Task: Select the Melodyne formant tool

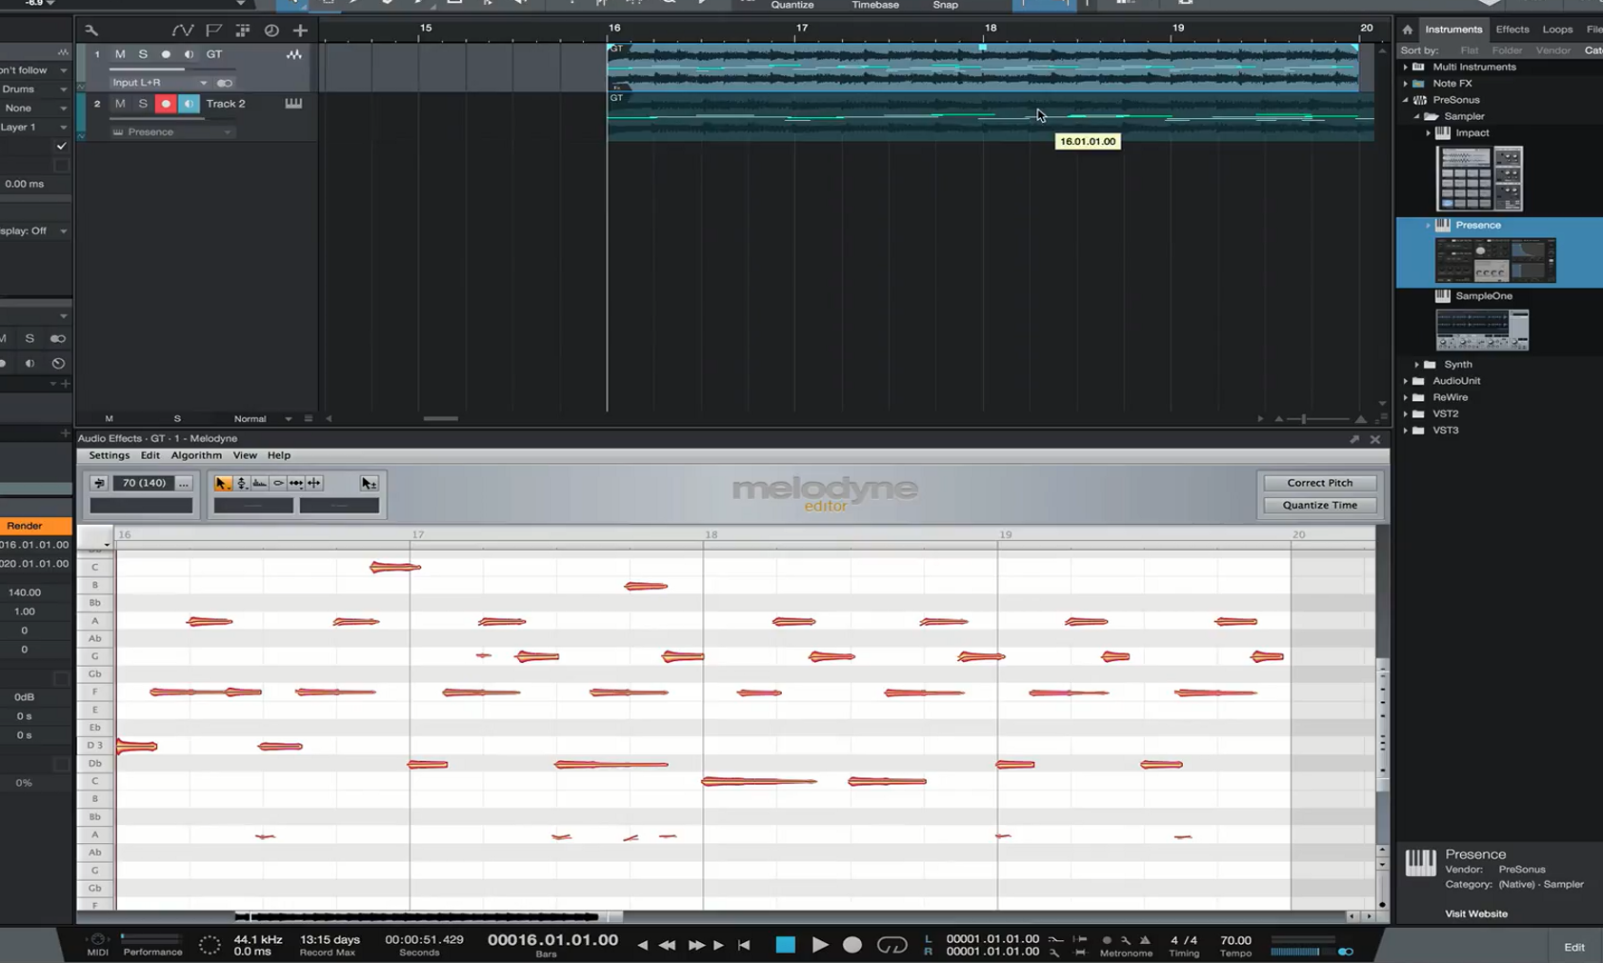Action: click(x=260, y=483)
